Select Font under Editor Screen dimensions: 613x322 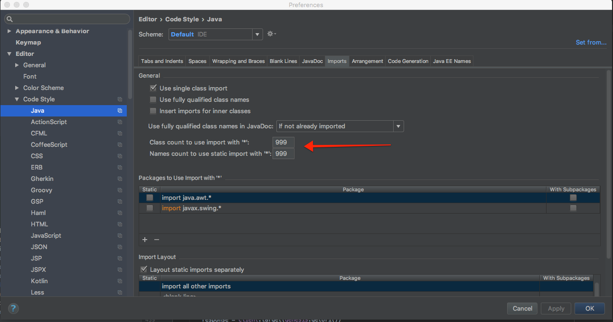tap(30, 77)
